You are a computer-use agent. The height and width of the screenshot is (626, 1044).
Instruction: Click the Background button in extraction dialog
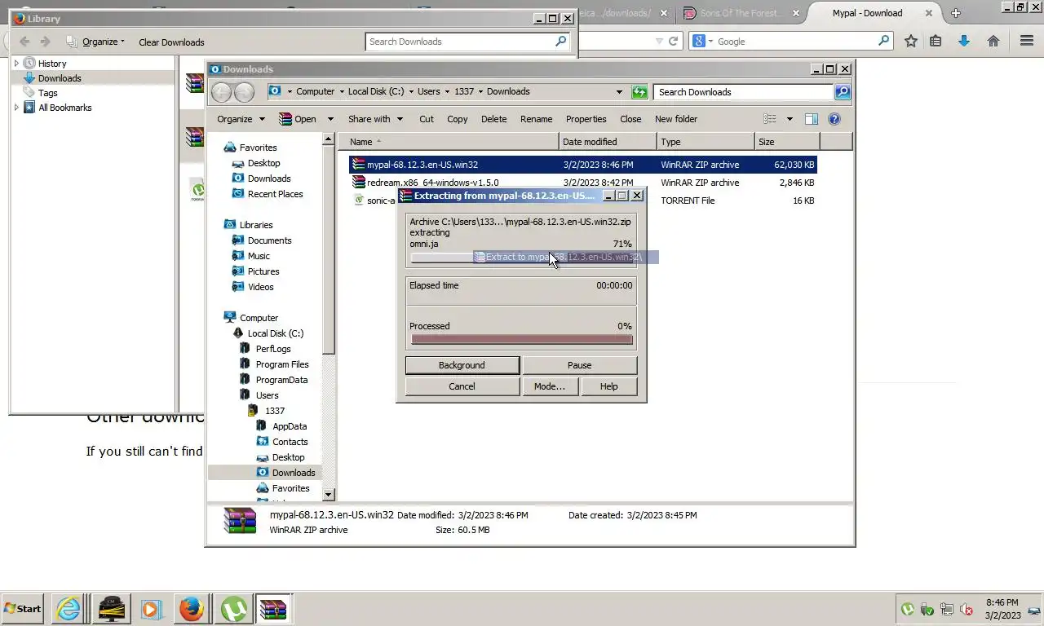(x=462, y=365)
